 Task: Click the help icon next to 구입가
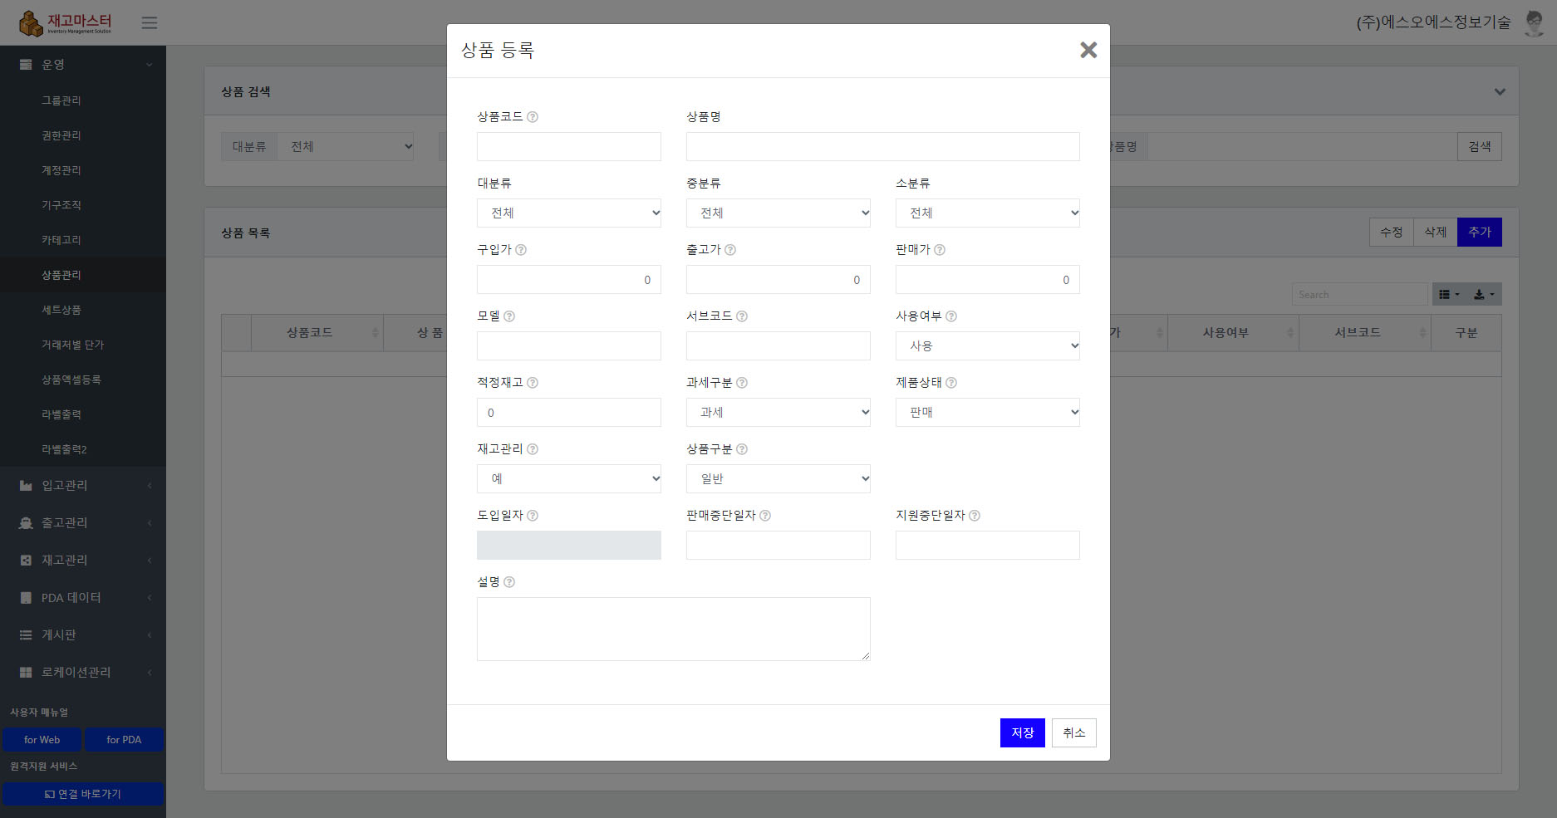(x=521, y=250)
